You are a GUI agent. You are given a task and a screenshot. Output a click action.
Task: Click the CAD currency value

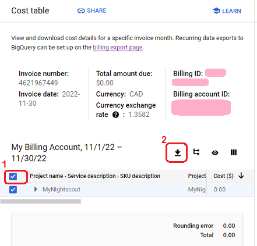point(136,94)
